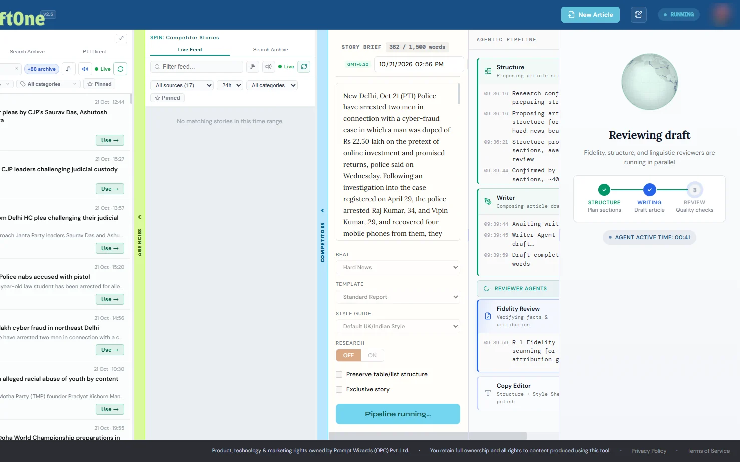Toggle the sound icon in the agencies feed
740x462 pixels.
pos(85,69)
